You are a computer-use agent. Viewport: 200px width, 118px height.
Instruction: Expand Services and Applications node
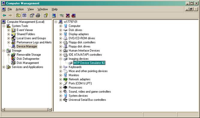pos(4,67)
